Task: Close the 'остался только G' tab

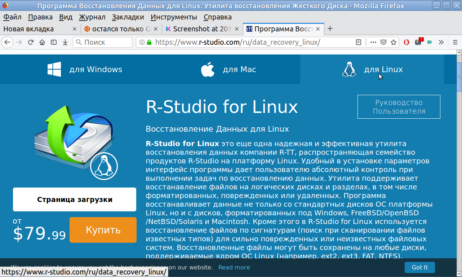Action: coord(156,29)
